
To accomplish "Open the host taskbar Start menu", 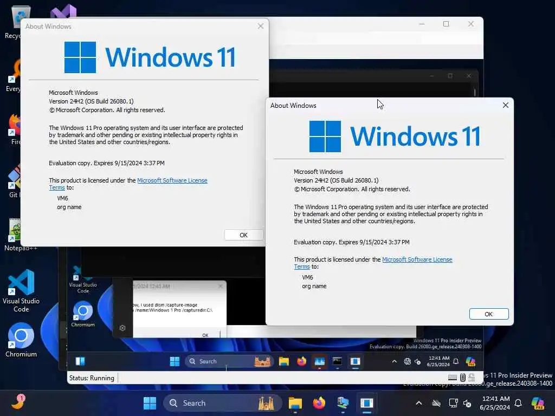I will 150,403.
